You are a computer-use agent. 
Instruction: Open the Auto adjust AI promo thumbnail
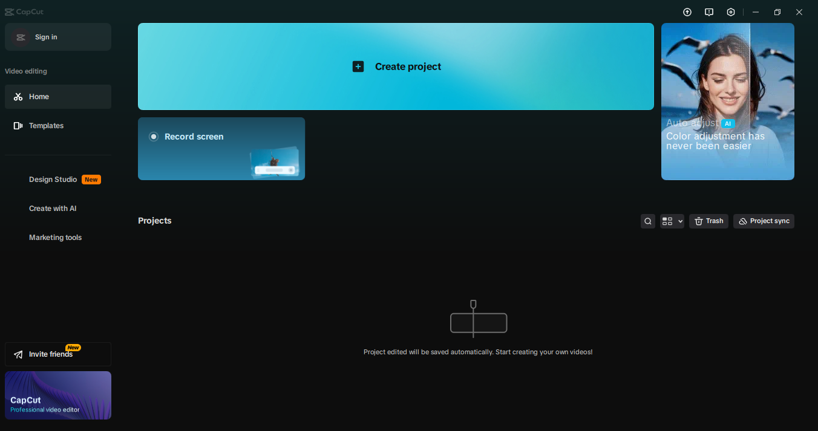coord(727,102)
